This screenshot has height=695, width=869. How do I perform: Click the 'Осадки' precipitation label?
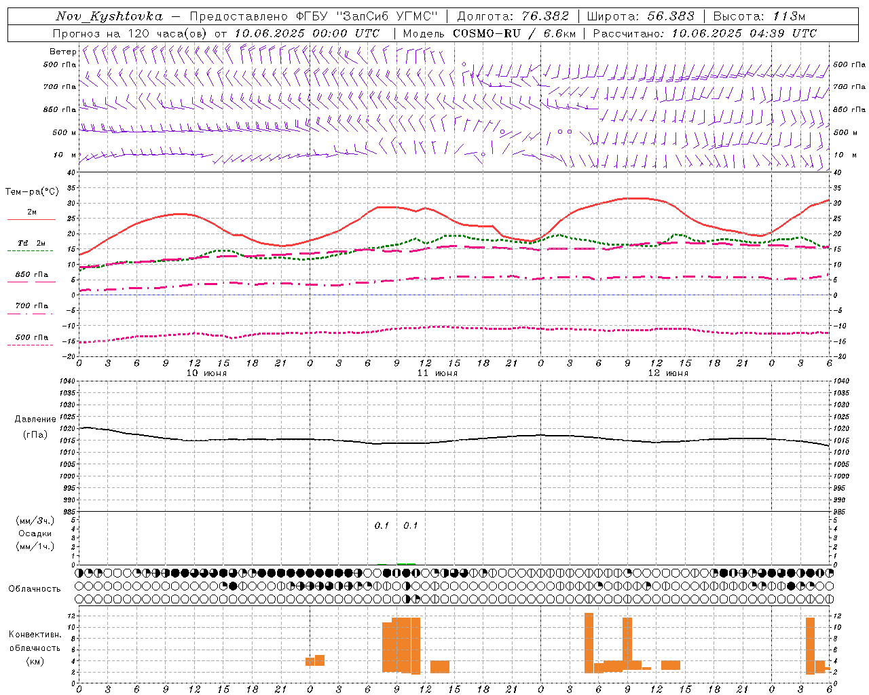pyautogui.click(x=35, y=533)
